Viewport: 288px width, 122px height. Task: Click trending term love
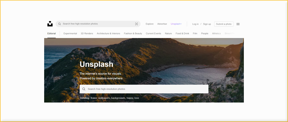[137, 98]
